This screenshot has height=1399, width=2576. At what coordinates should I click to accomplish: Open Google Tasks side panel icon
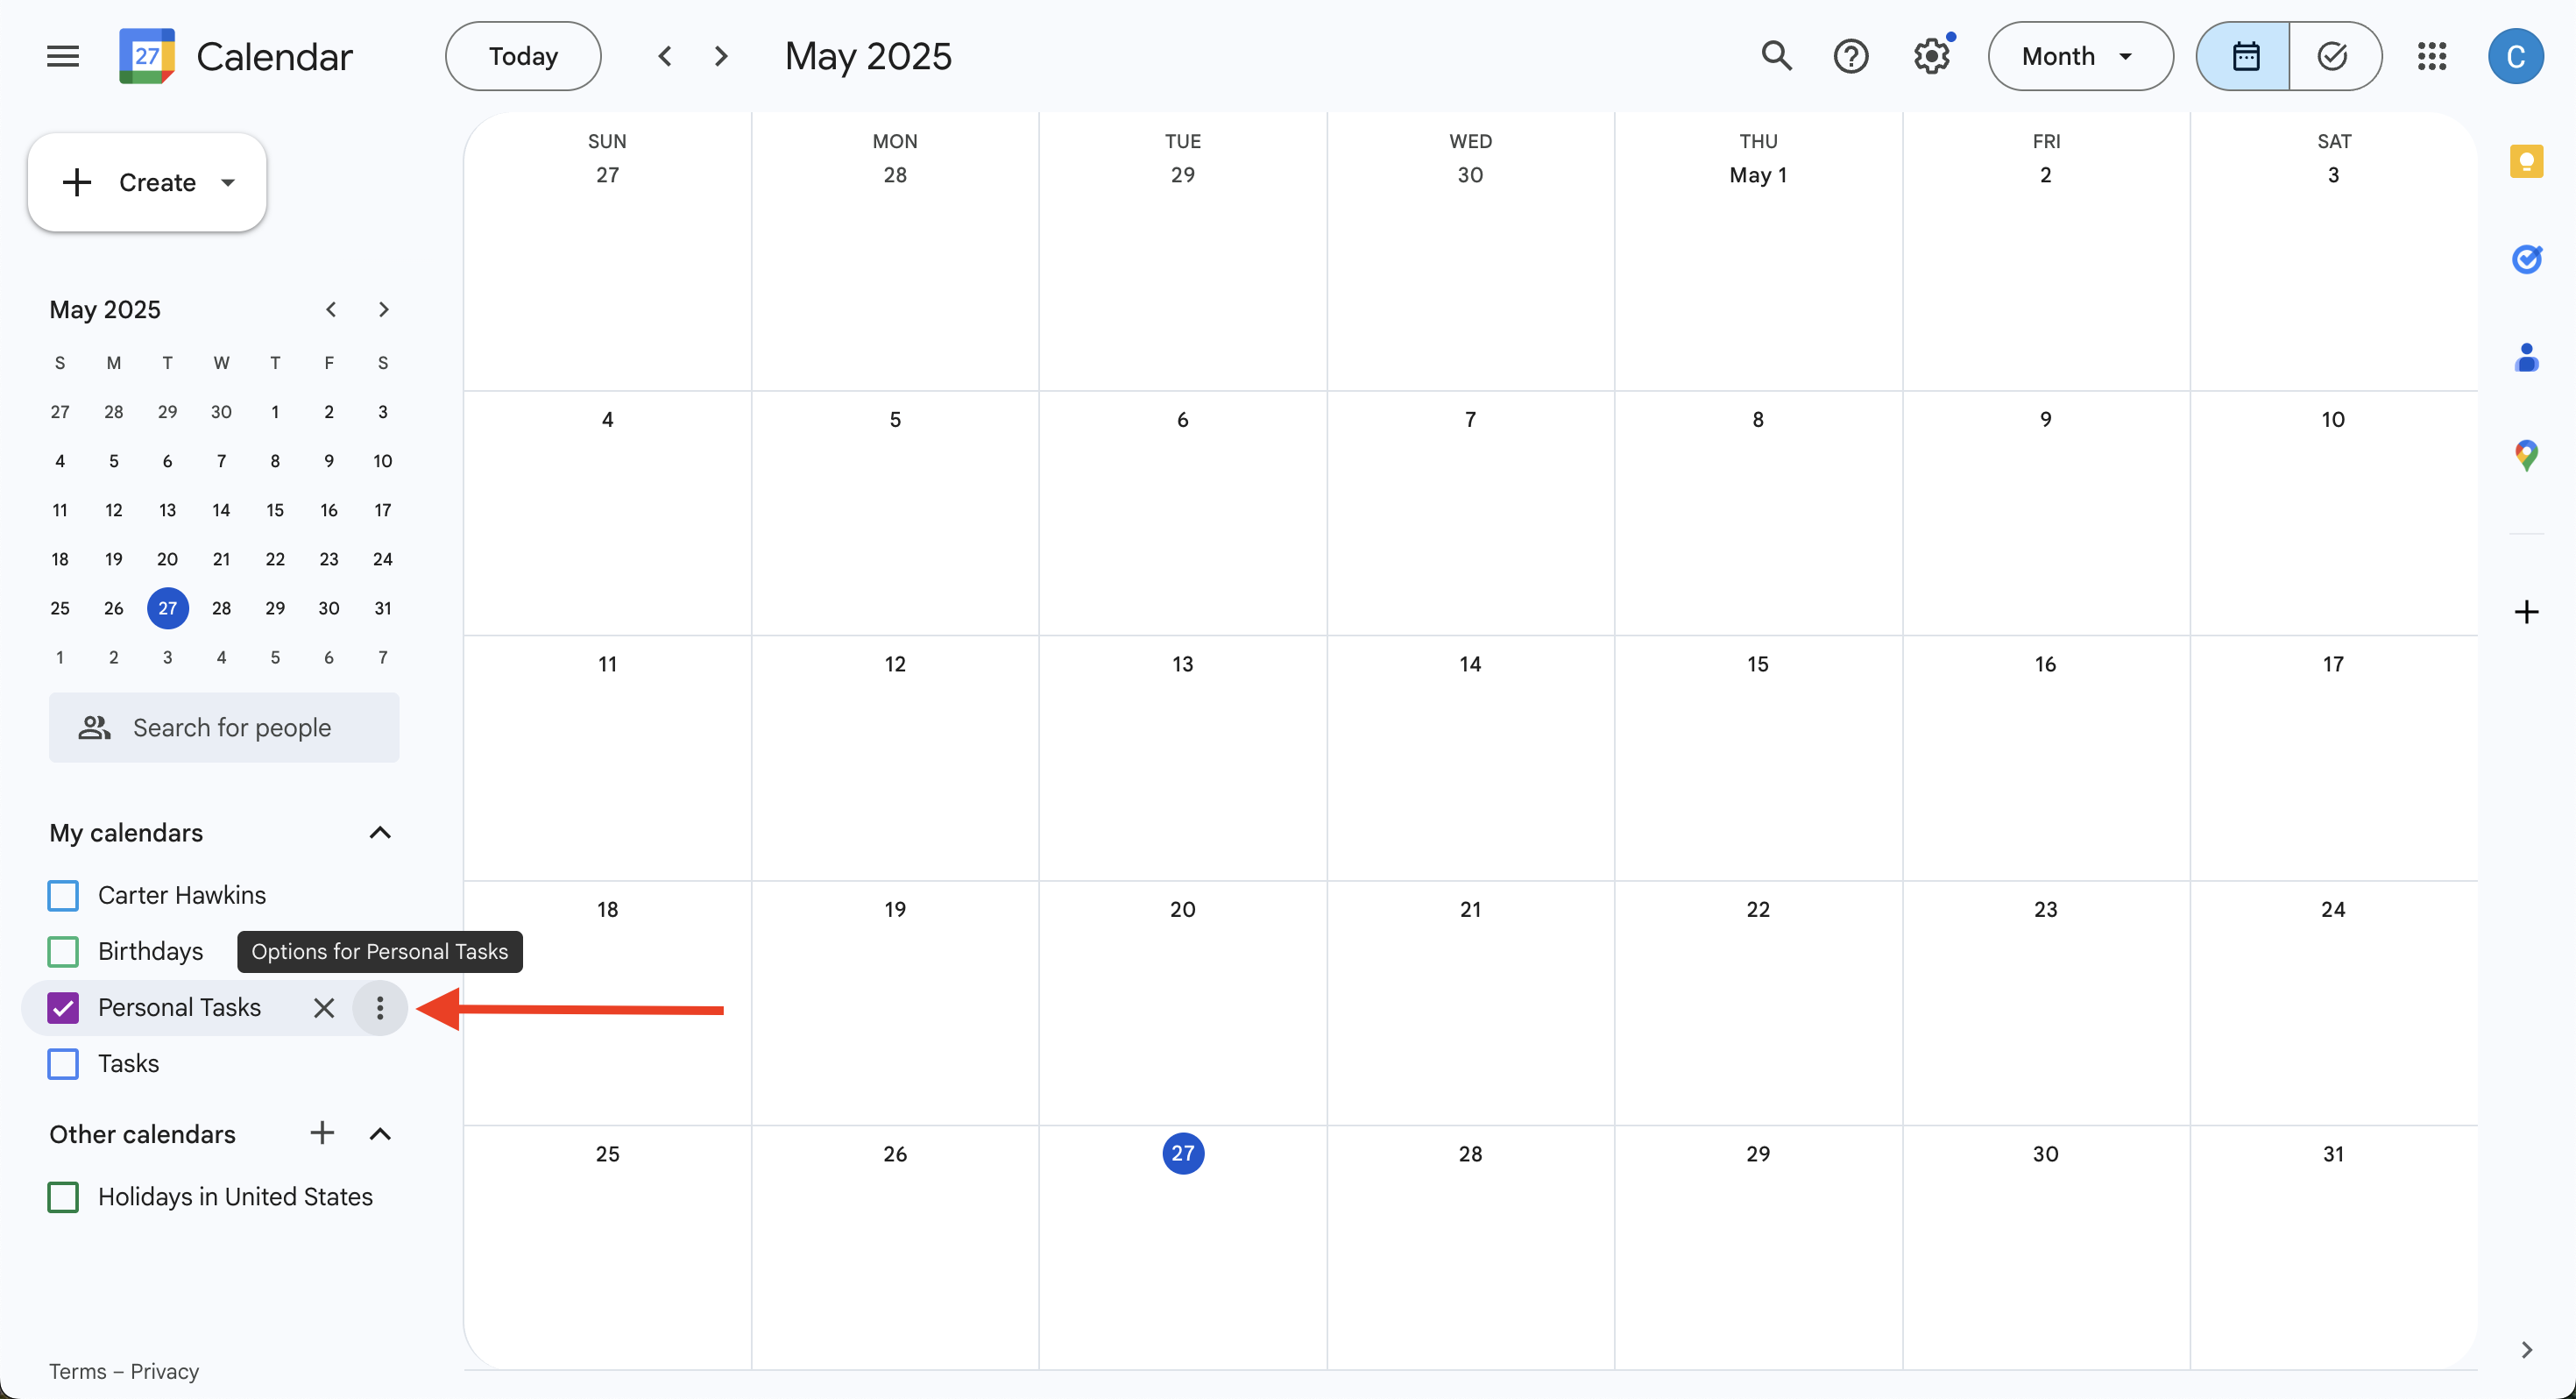2526,259
